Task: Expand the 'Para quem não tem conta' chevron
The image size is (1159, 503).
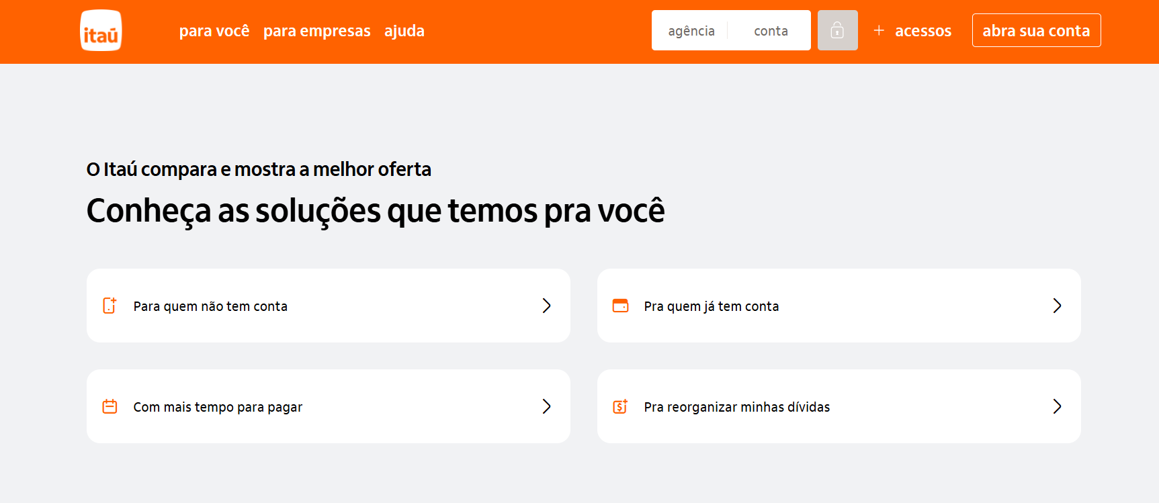Action: click(546, 306)
